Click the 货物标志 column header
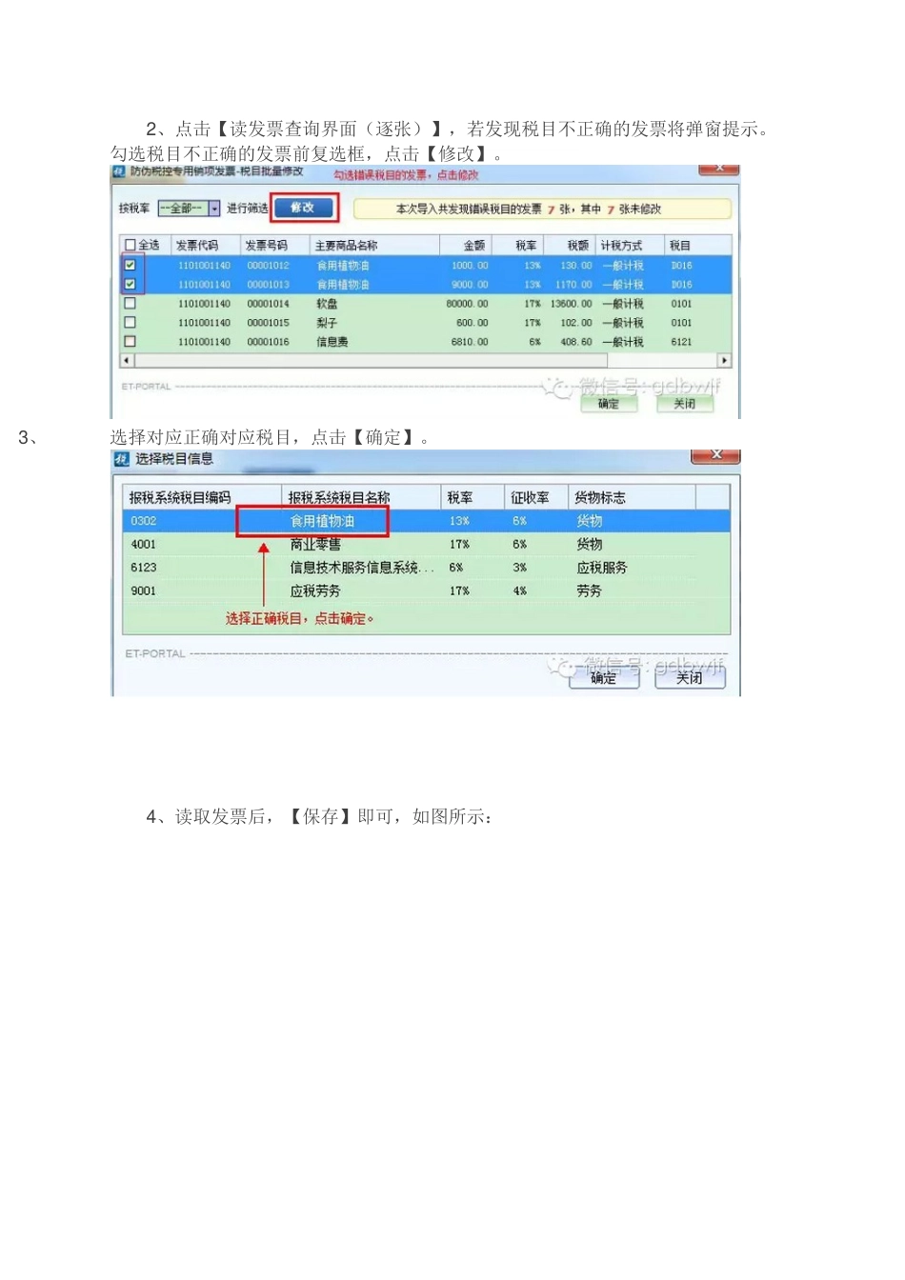 (632, 497)
